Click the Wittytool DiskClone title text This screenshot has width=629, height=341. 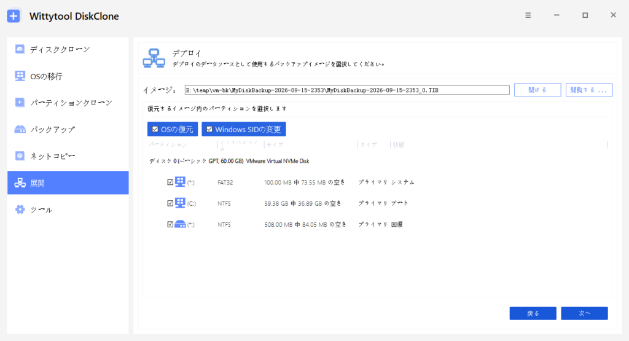[74, 17]
